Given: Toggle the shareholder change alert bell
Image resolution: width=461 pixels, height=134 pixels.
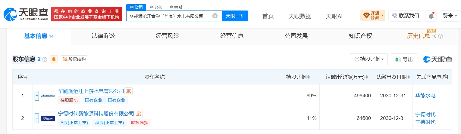Looking at the screenshot, I should pos(54,59).
